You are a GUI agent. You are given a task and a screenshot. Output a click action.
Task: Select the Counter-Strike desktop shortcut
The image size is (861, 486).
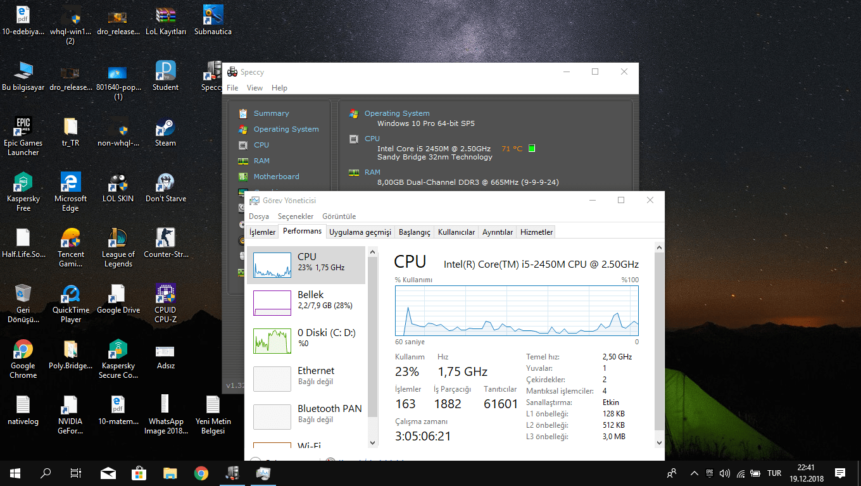pyautogui.click(x=165, y=244)
